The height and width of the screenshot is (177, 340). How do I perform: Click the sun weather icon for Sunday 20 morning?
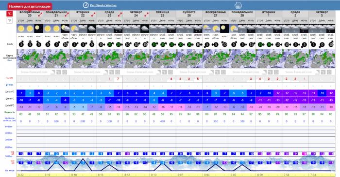pyautogui.click(x=21, y=29)
